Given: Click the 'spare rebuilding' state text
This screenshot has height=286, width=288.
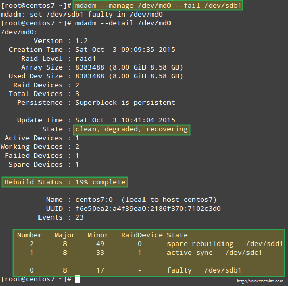Looking at the screenshot, I should tap(200, 244).
